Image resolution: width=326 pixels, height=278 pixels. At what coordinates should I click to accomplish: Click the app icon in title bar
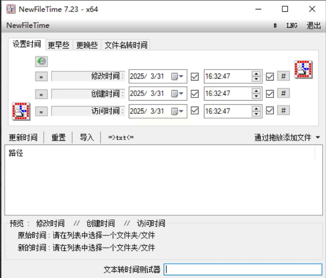pyautogui.click(x=11, y=9)
